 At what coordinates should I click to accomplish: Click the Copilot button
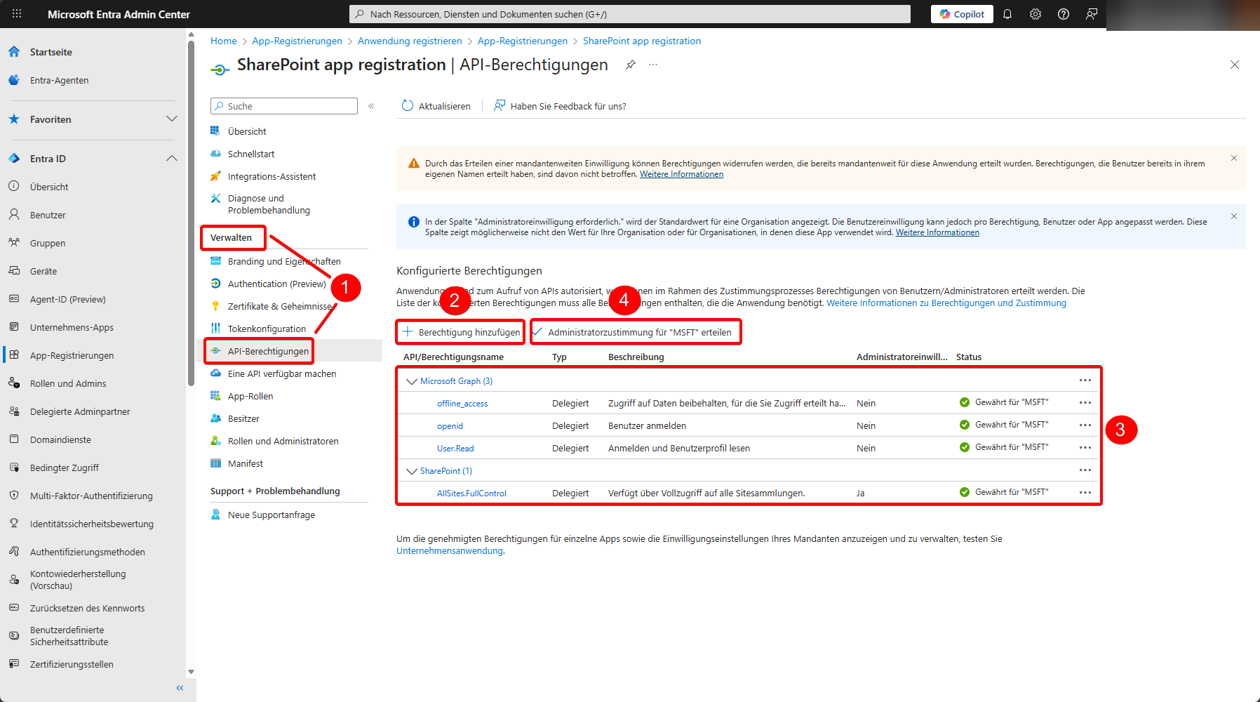(962, 14)
